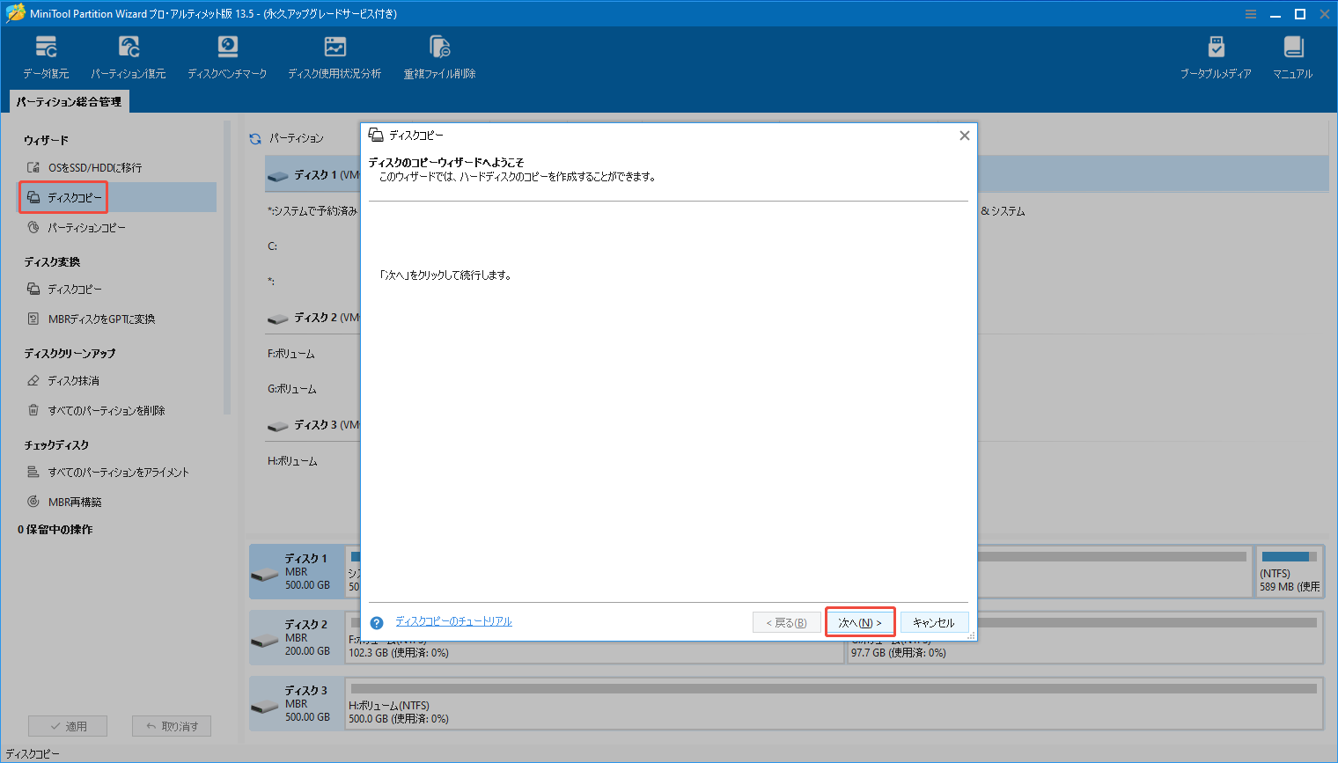Click the refresh icon beside パーティション
The image size is (1338, 763).
click(x=254, y=138)
